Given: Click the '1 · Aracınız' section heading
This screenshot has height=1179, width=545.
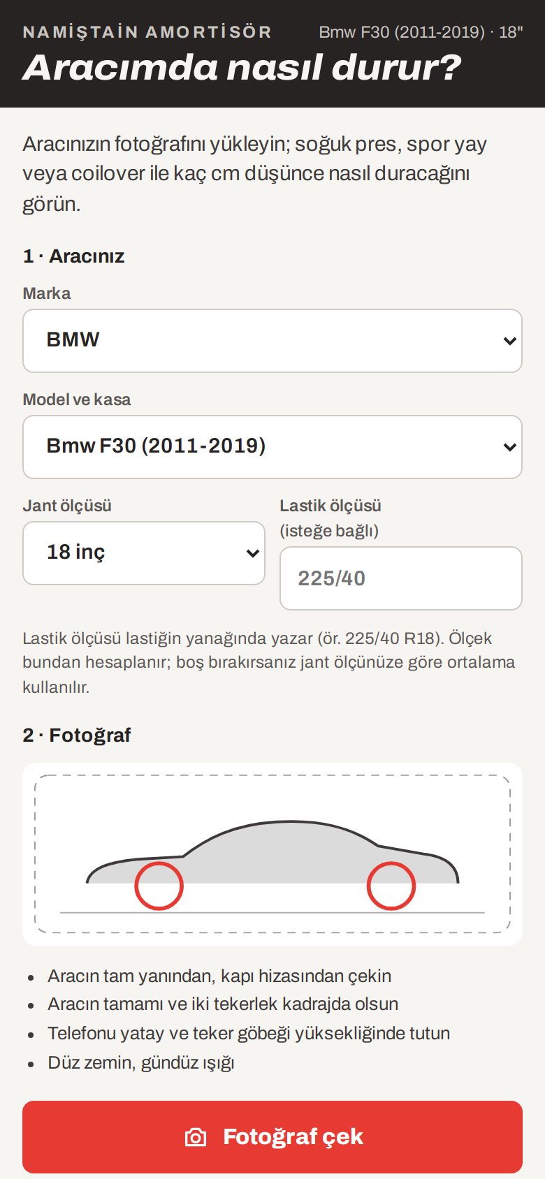Looking at the screenshot, I should [73, 256].
